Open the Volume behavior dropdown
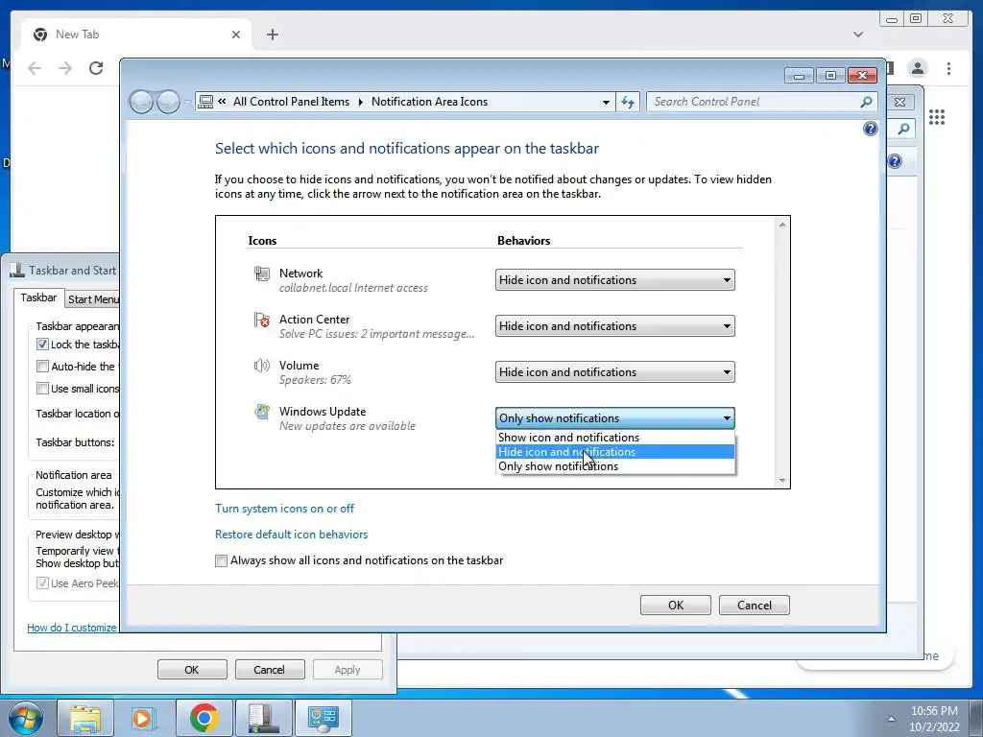 click(x=615, y=372)
